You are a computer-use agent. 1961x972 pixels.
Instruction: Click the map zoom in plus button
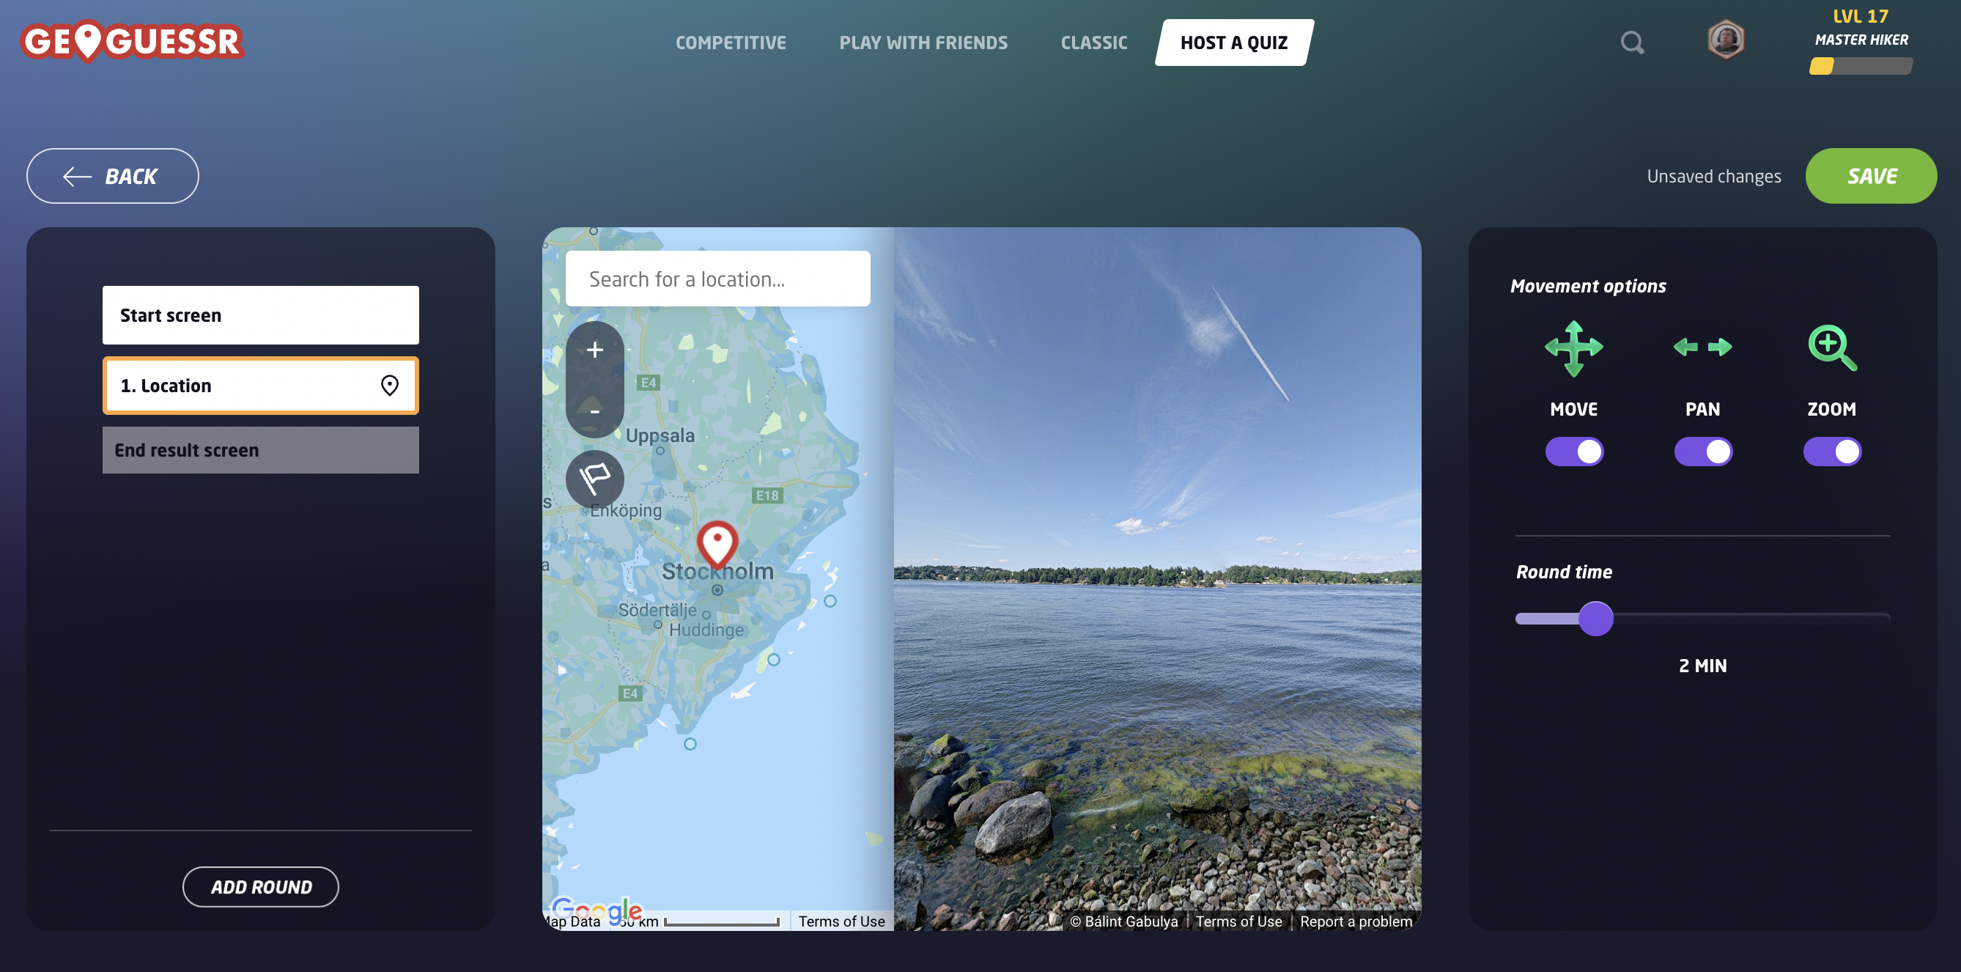594,350
